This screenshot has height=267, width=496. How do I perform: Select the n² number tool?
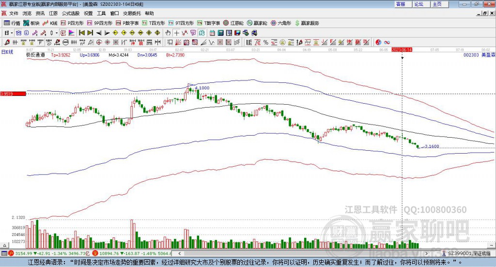(82, 42)
